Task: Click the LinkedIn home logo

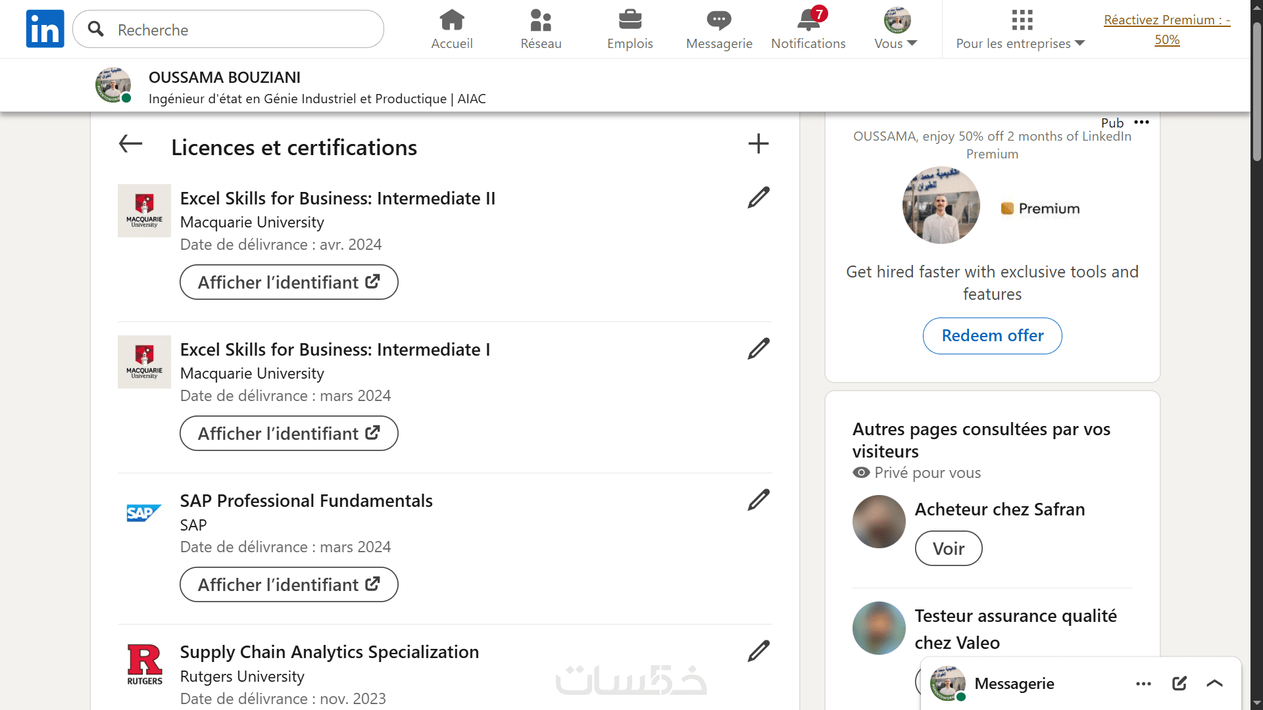Action: [45, 29]
